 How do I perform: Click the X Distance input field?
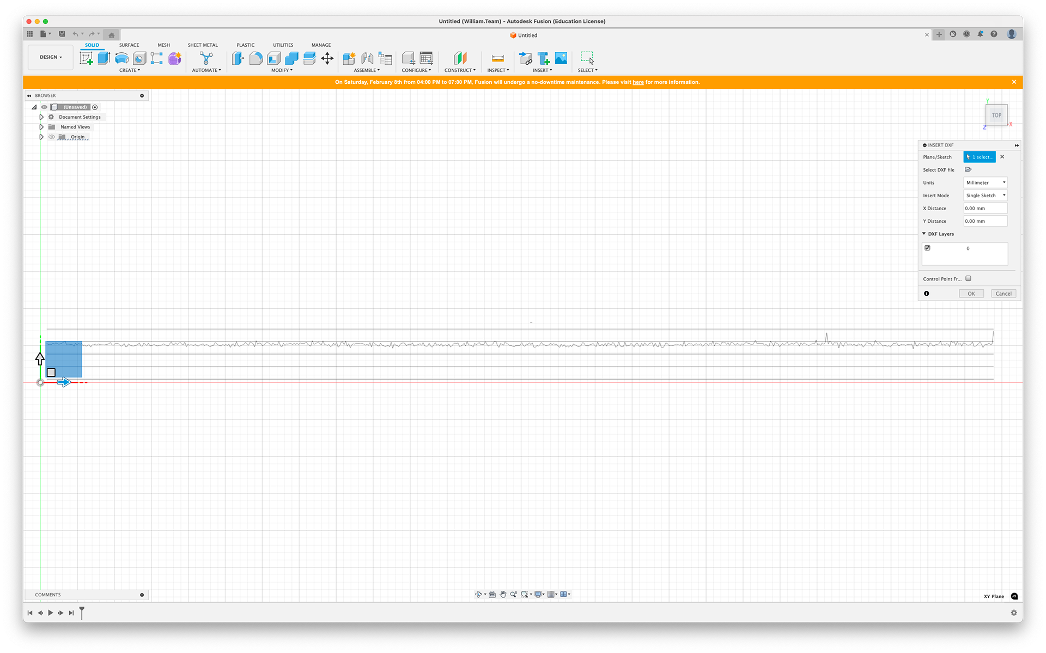coord(985,208)
